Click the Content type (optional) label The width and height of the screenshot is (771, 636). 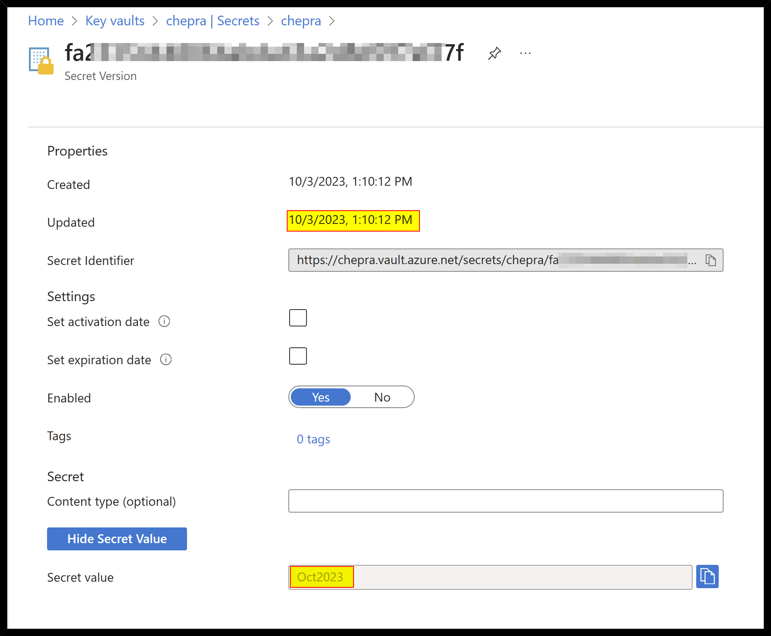pyautogui.click(x=112, y=501)
